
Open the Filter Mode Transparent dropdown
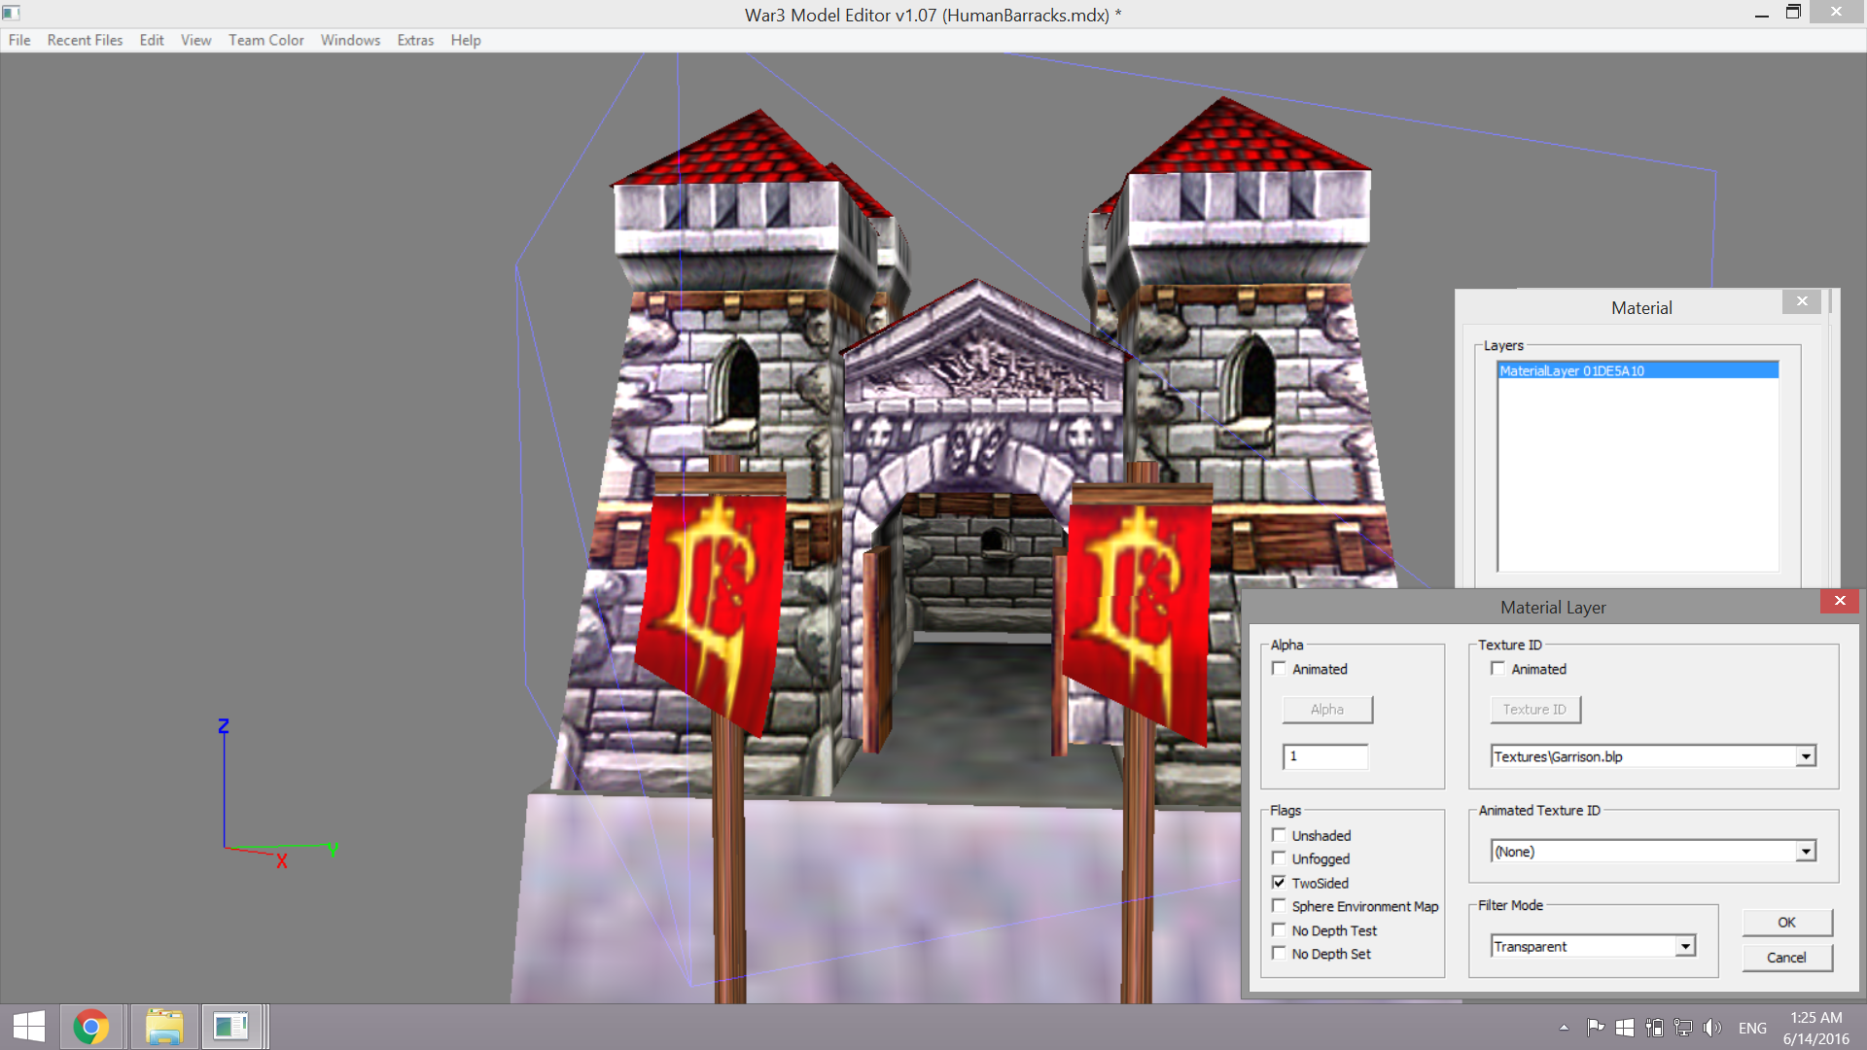(1685, 946)
